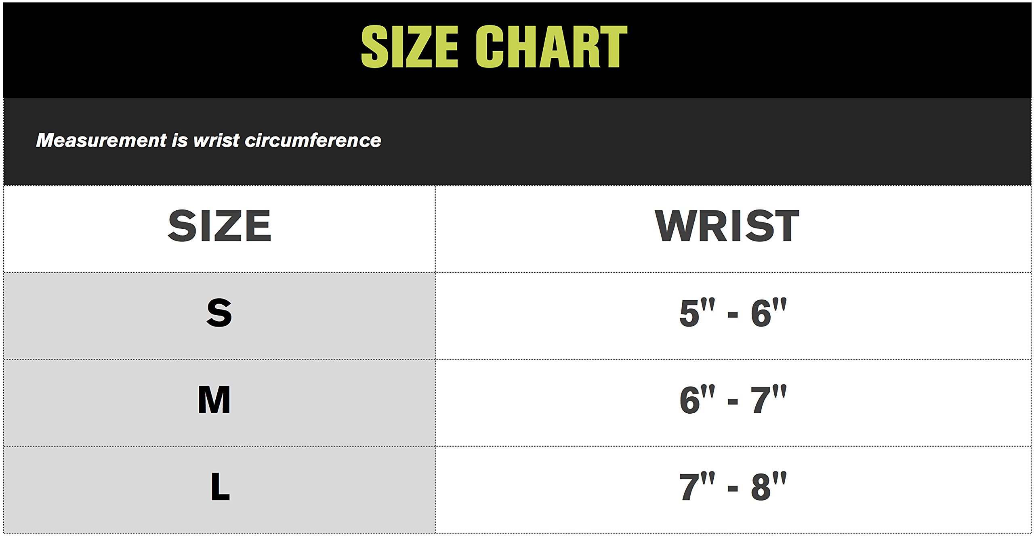
Task: Click the 7" value in the large row
Action: (x=696, y=487)
